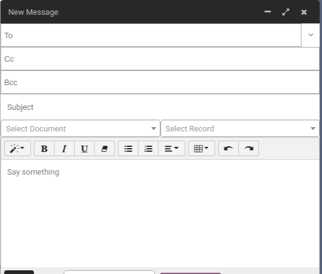The width and height of the screenshot is (322, 274).
Task: Toggle italic formatting
Action: 64,148
